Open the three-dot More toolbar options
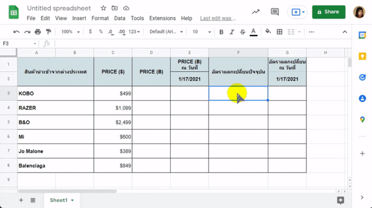Screen dimensions: 372x208 [x=311, y=32]
